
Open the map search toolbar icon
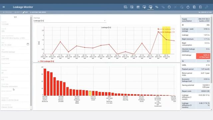(125, 7)
